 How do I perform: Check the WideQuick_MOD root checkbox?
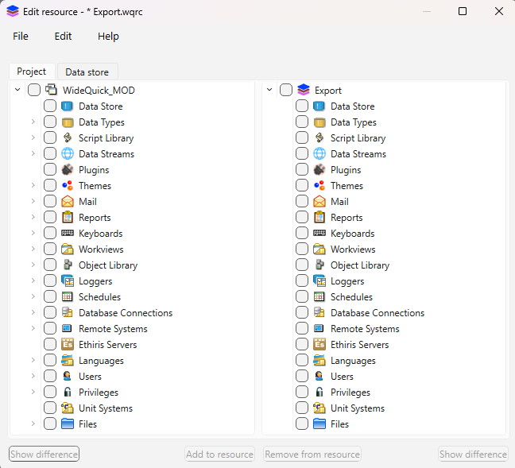click(x=34, y=90)
